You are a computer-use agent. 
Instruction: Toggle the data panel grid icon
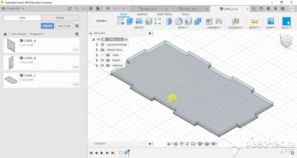pos(91,8)
